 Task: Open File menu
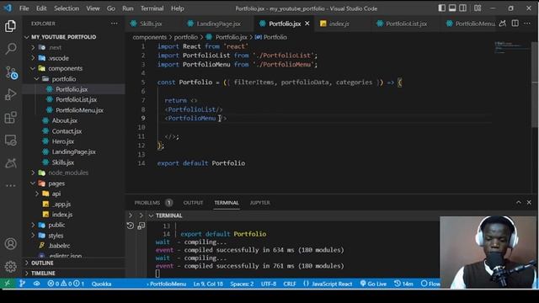(24, 8)
